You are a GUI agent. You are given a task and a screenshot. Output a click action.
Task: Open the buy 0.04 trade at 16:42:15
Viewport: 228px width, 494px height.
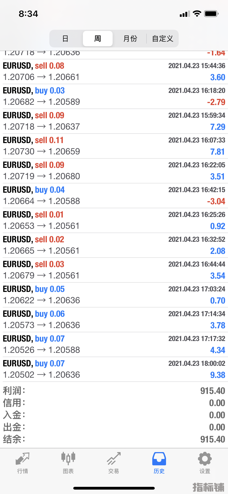click(114, 196)
